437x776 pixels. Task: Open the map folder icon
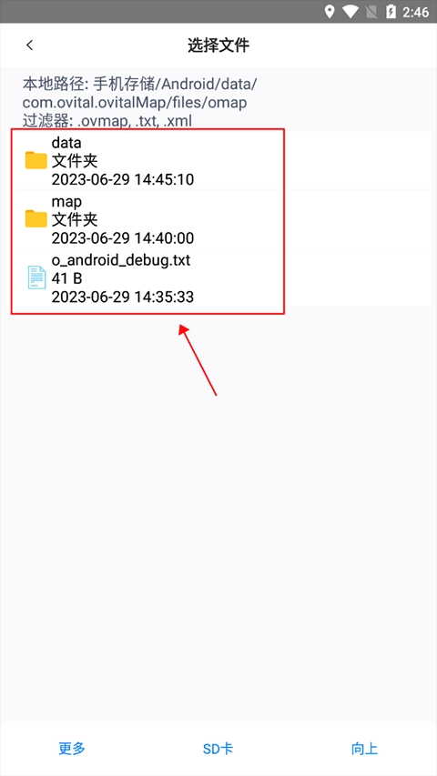36,219
